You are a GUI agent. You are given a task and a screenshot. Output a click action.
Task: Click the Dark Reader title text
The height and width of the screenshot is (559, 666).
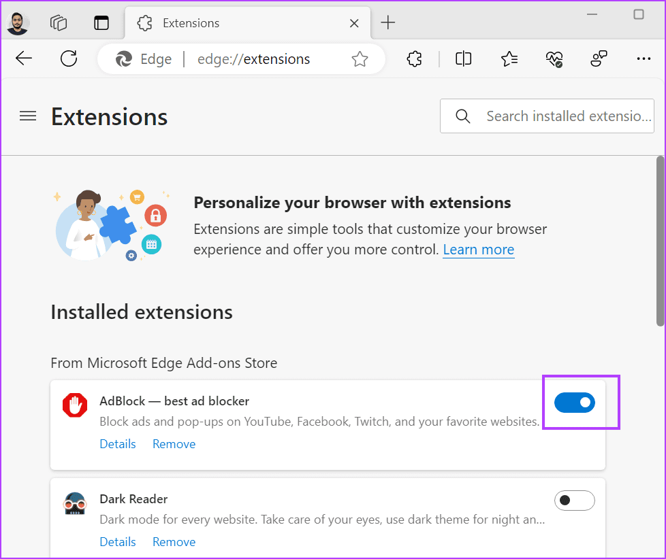tap(133, 498)
